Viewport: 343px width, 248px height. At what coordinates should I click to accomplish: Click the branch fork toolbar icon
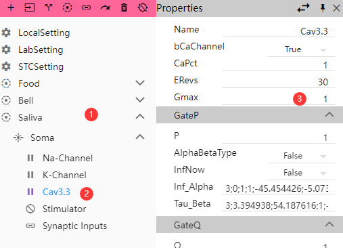click(49, 8)
